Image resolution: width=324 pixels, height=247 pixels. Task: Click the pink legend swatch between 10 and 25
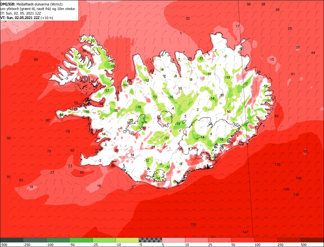(197, 240)
